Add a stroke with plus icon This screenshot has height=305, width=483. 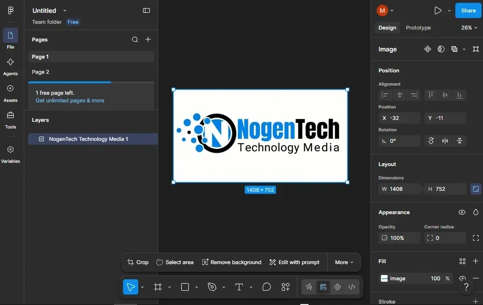(475, 301)
